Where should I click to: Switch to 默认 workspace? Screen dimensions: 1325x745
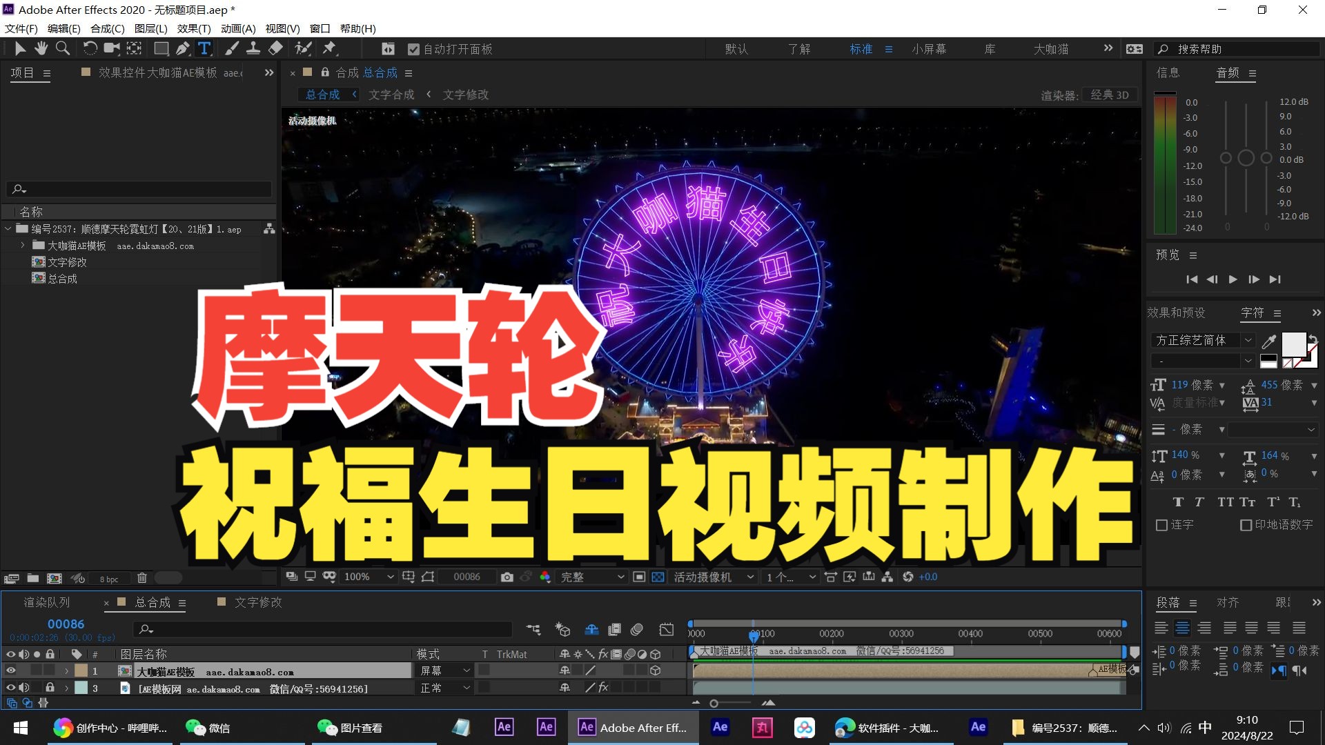pos(736,49)
